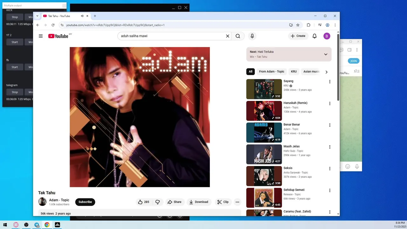Reload the page in Chrome
Screen dimensions: 407x229
point(53,25)
